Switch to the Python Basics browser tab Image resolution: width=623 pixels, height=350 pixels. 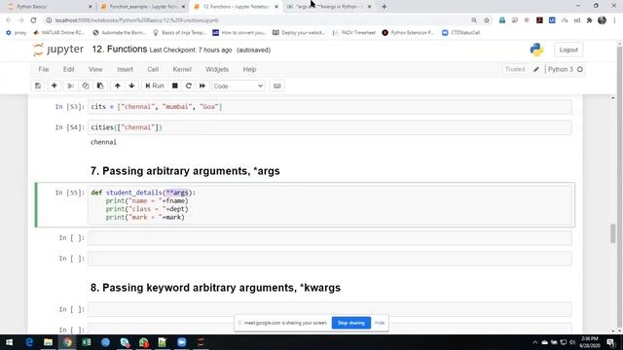pos(49,7)
